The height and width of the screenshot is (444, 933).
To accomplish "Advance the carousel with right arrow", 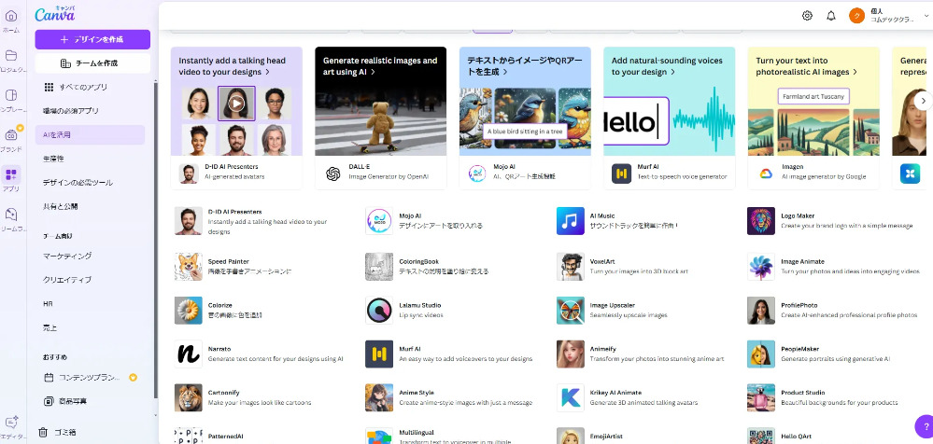I will (x=923, y=101).
